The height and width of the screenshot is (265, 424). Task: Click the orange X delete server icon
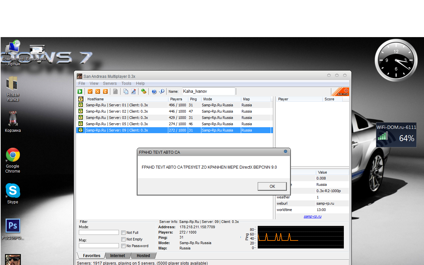point(98,91)
